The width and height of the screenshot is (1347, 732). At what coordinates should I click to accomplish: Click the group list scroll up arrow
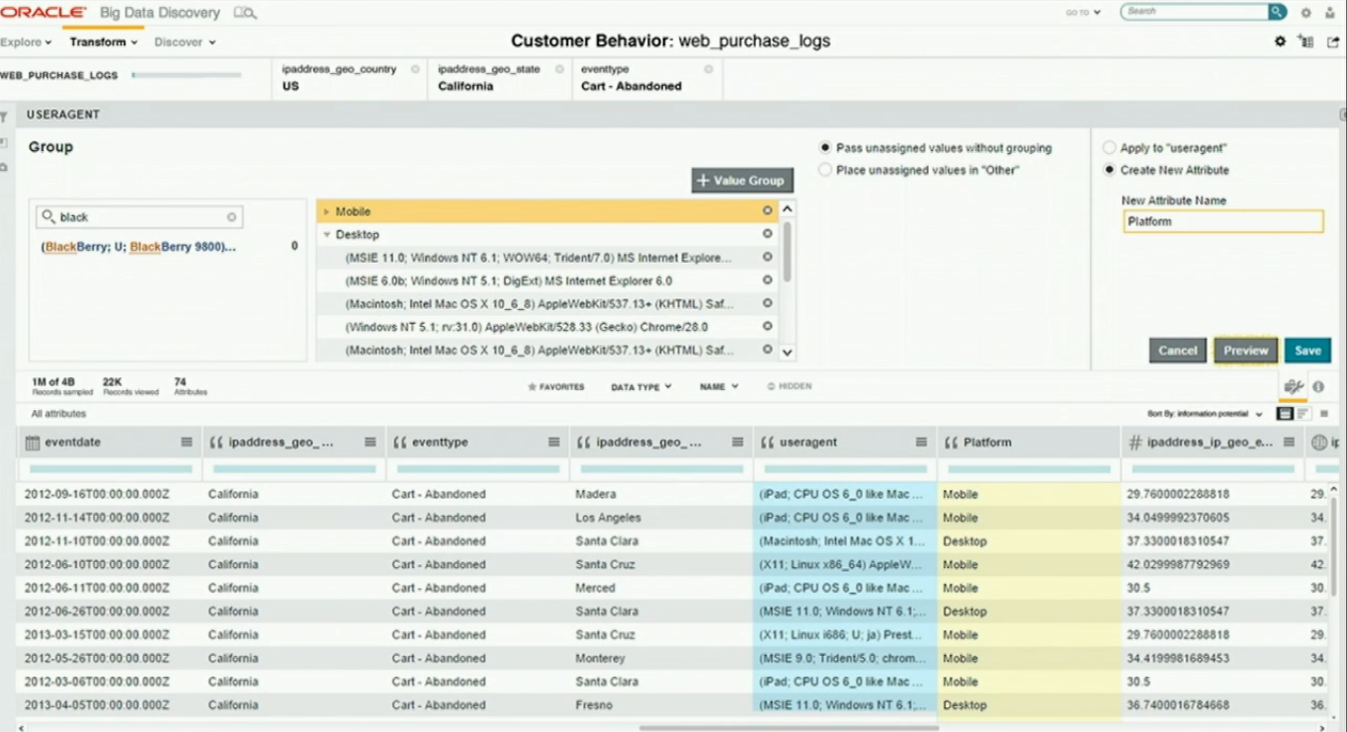pyautogui.click(x=788, y=209)
